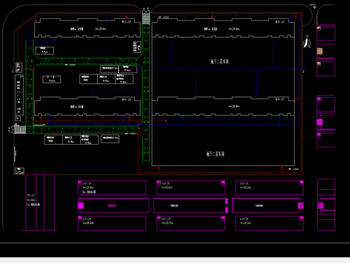Select the gridded gate block at the west entrance
Viewport: 350px width, 263px height.
20,129
